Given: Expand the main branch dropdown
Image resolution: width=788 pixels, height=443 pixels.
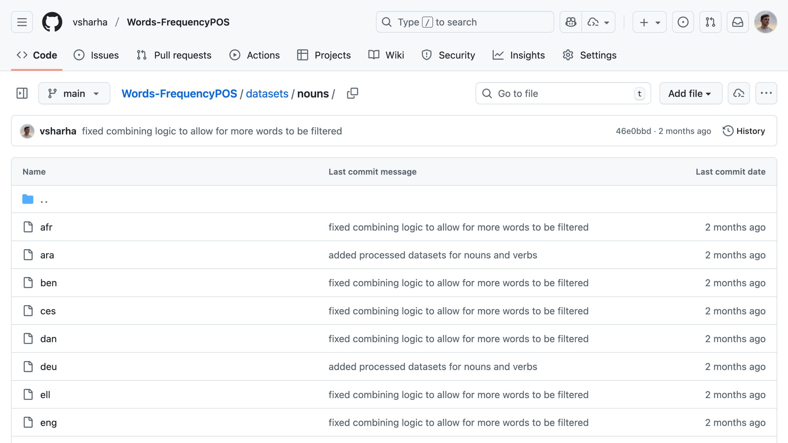Looking at the screenshot, I should tap(74, 93).
